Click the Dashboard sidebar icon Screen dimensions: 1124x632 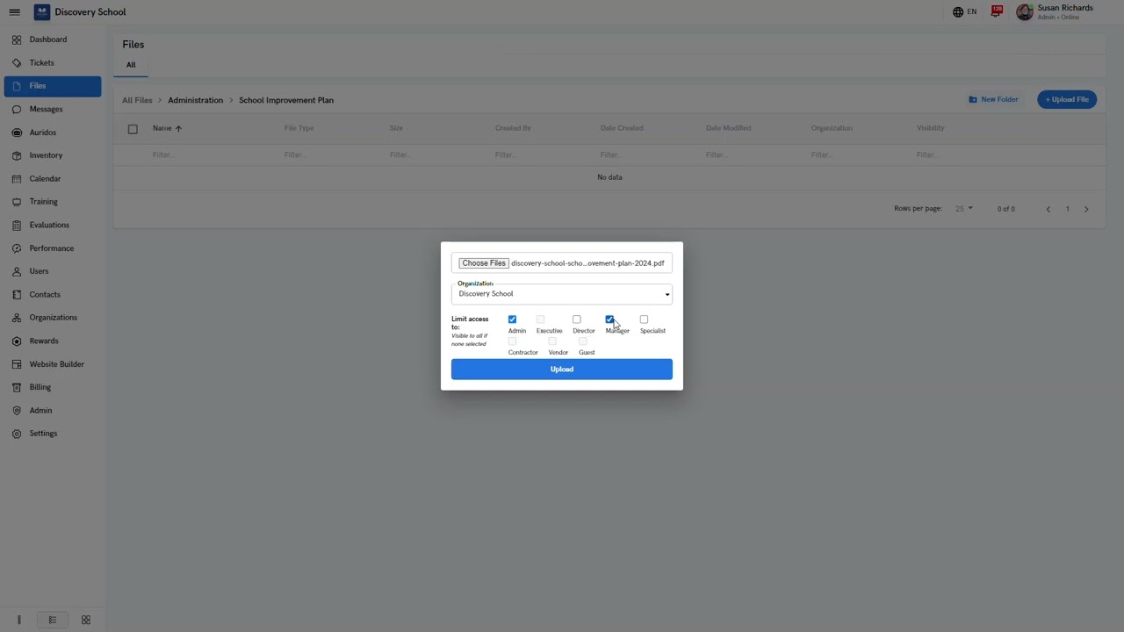(17, 39)
